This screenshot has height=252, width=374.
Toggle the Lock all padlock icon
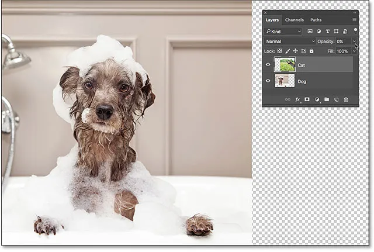(312, 51)
